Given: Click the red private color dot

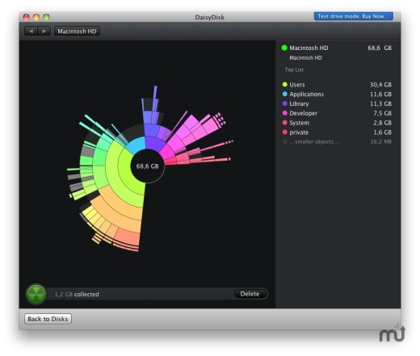Looking at the screenshot, I should (x=284, y=132).
